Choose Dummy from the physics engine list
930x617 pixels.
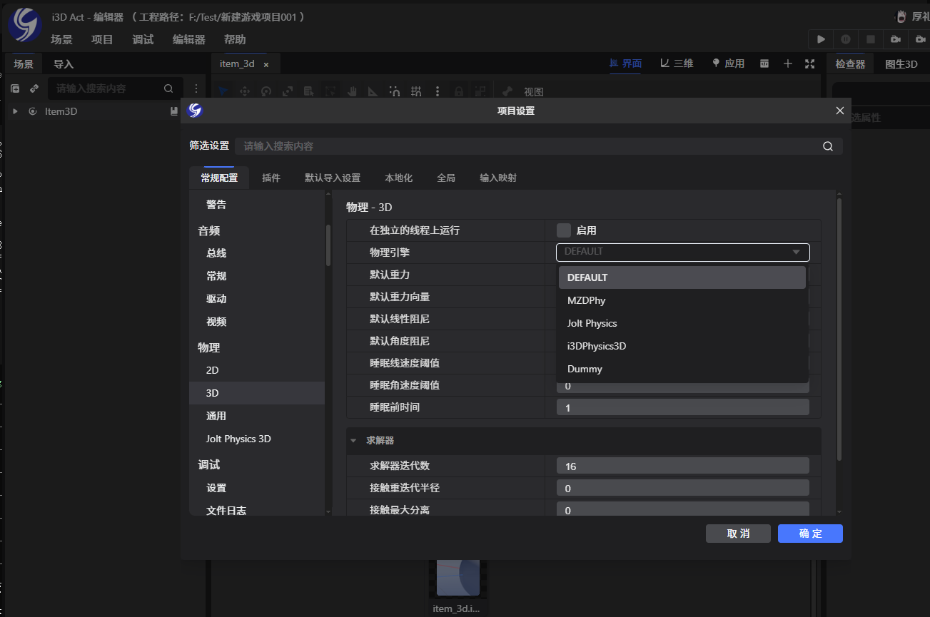(682, 369)
